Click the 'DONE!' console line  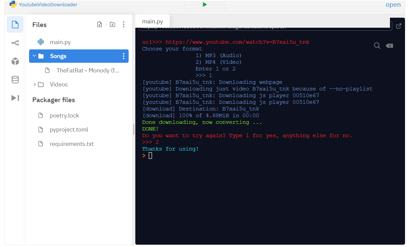click(150, 129)
